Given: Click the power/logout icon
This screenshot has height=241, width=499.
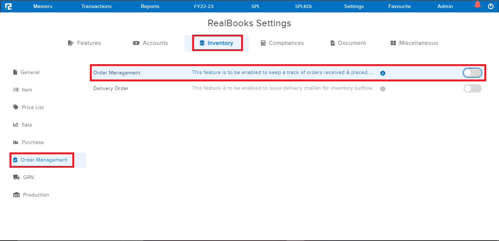Looking at the screenshot, I should 491,6.
